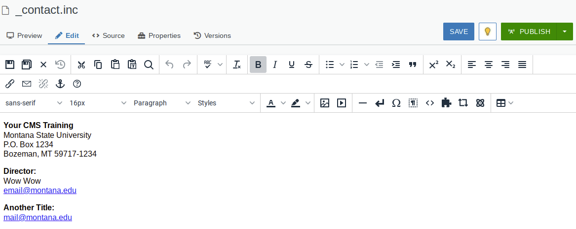Insert an anchor with the anchor icon
This screenshot has width=576, height=229.
click(x=60, y=84)
